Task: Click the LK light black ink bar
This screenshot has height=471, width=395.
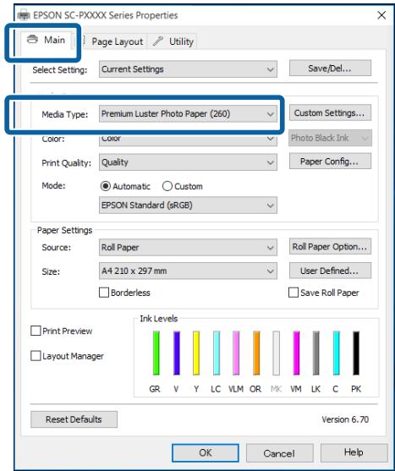Action: (x=316, y=353)
